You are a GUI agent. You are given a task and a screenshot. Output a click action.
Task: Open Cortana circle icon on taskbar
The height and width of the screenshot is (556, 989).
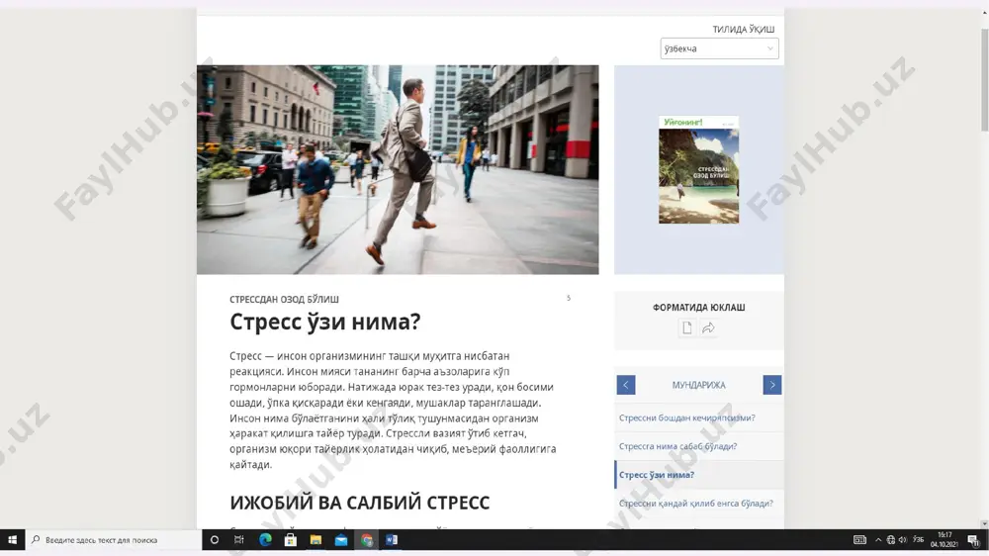click(x=215, y=539)
